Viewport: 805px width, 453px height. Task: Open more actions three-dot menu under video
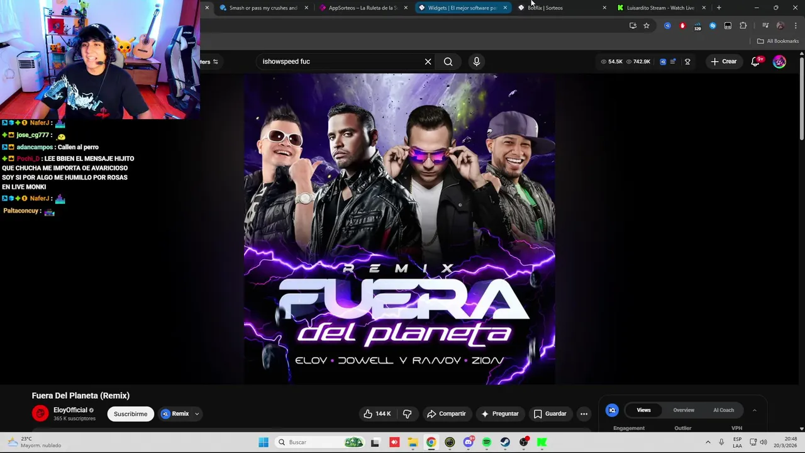pos(584,414)
